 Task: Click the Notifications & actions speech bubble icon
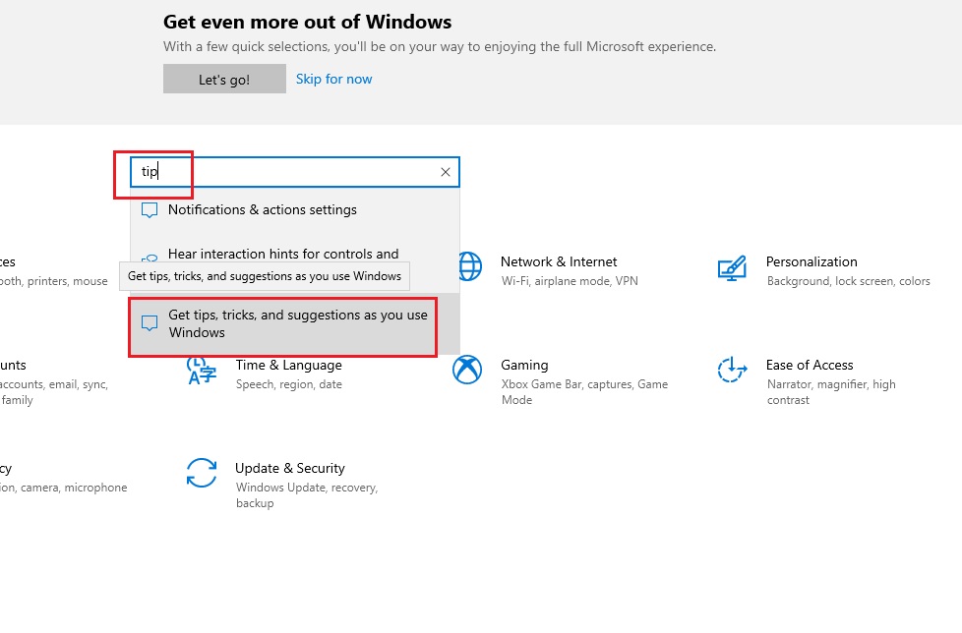(x=150, y=210)
